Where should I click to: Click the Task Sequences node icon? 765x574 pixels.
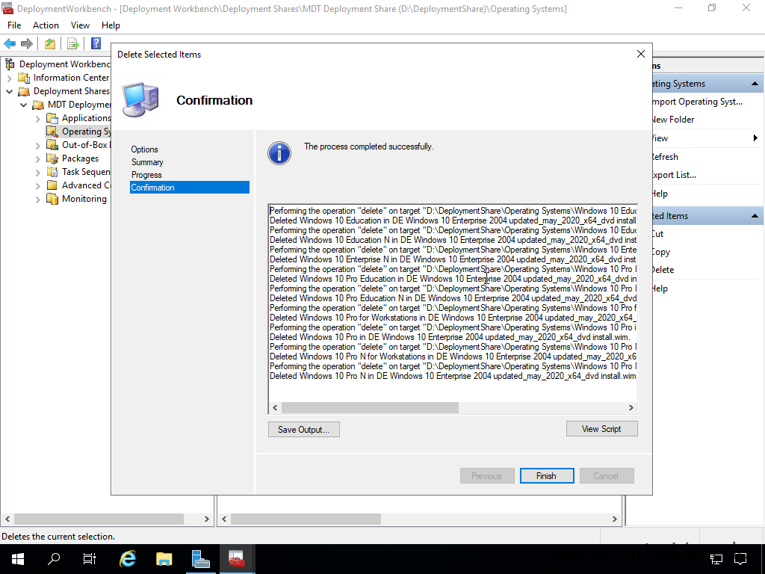tap(52, 172)
